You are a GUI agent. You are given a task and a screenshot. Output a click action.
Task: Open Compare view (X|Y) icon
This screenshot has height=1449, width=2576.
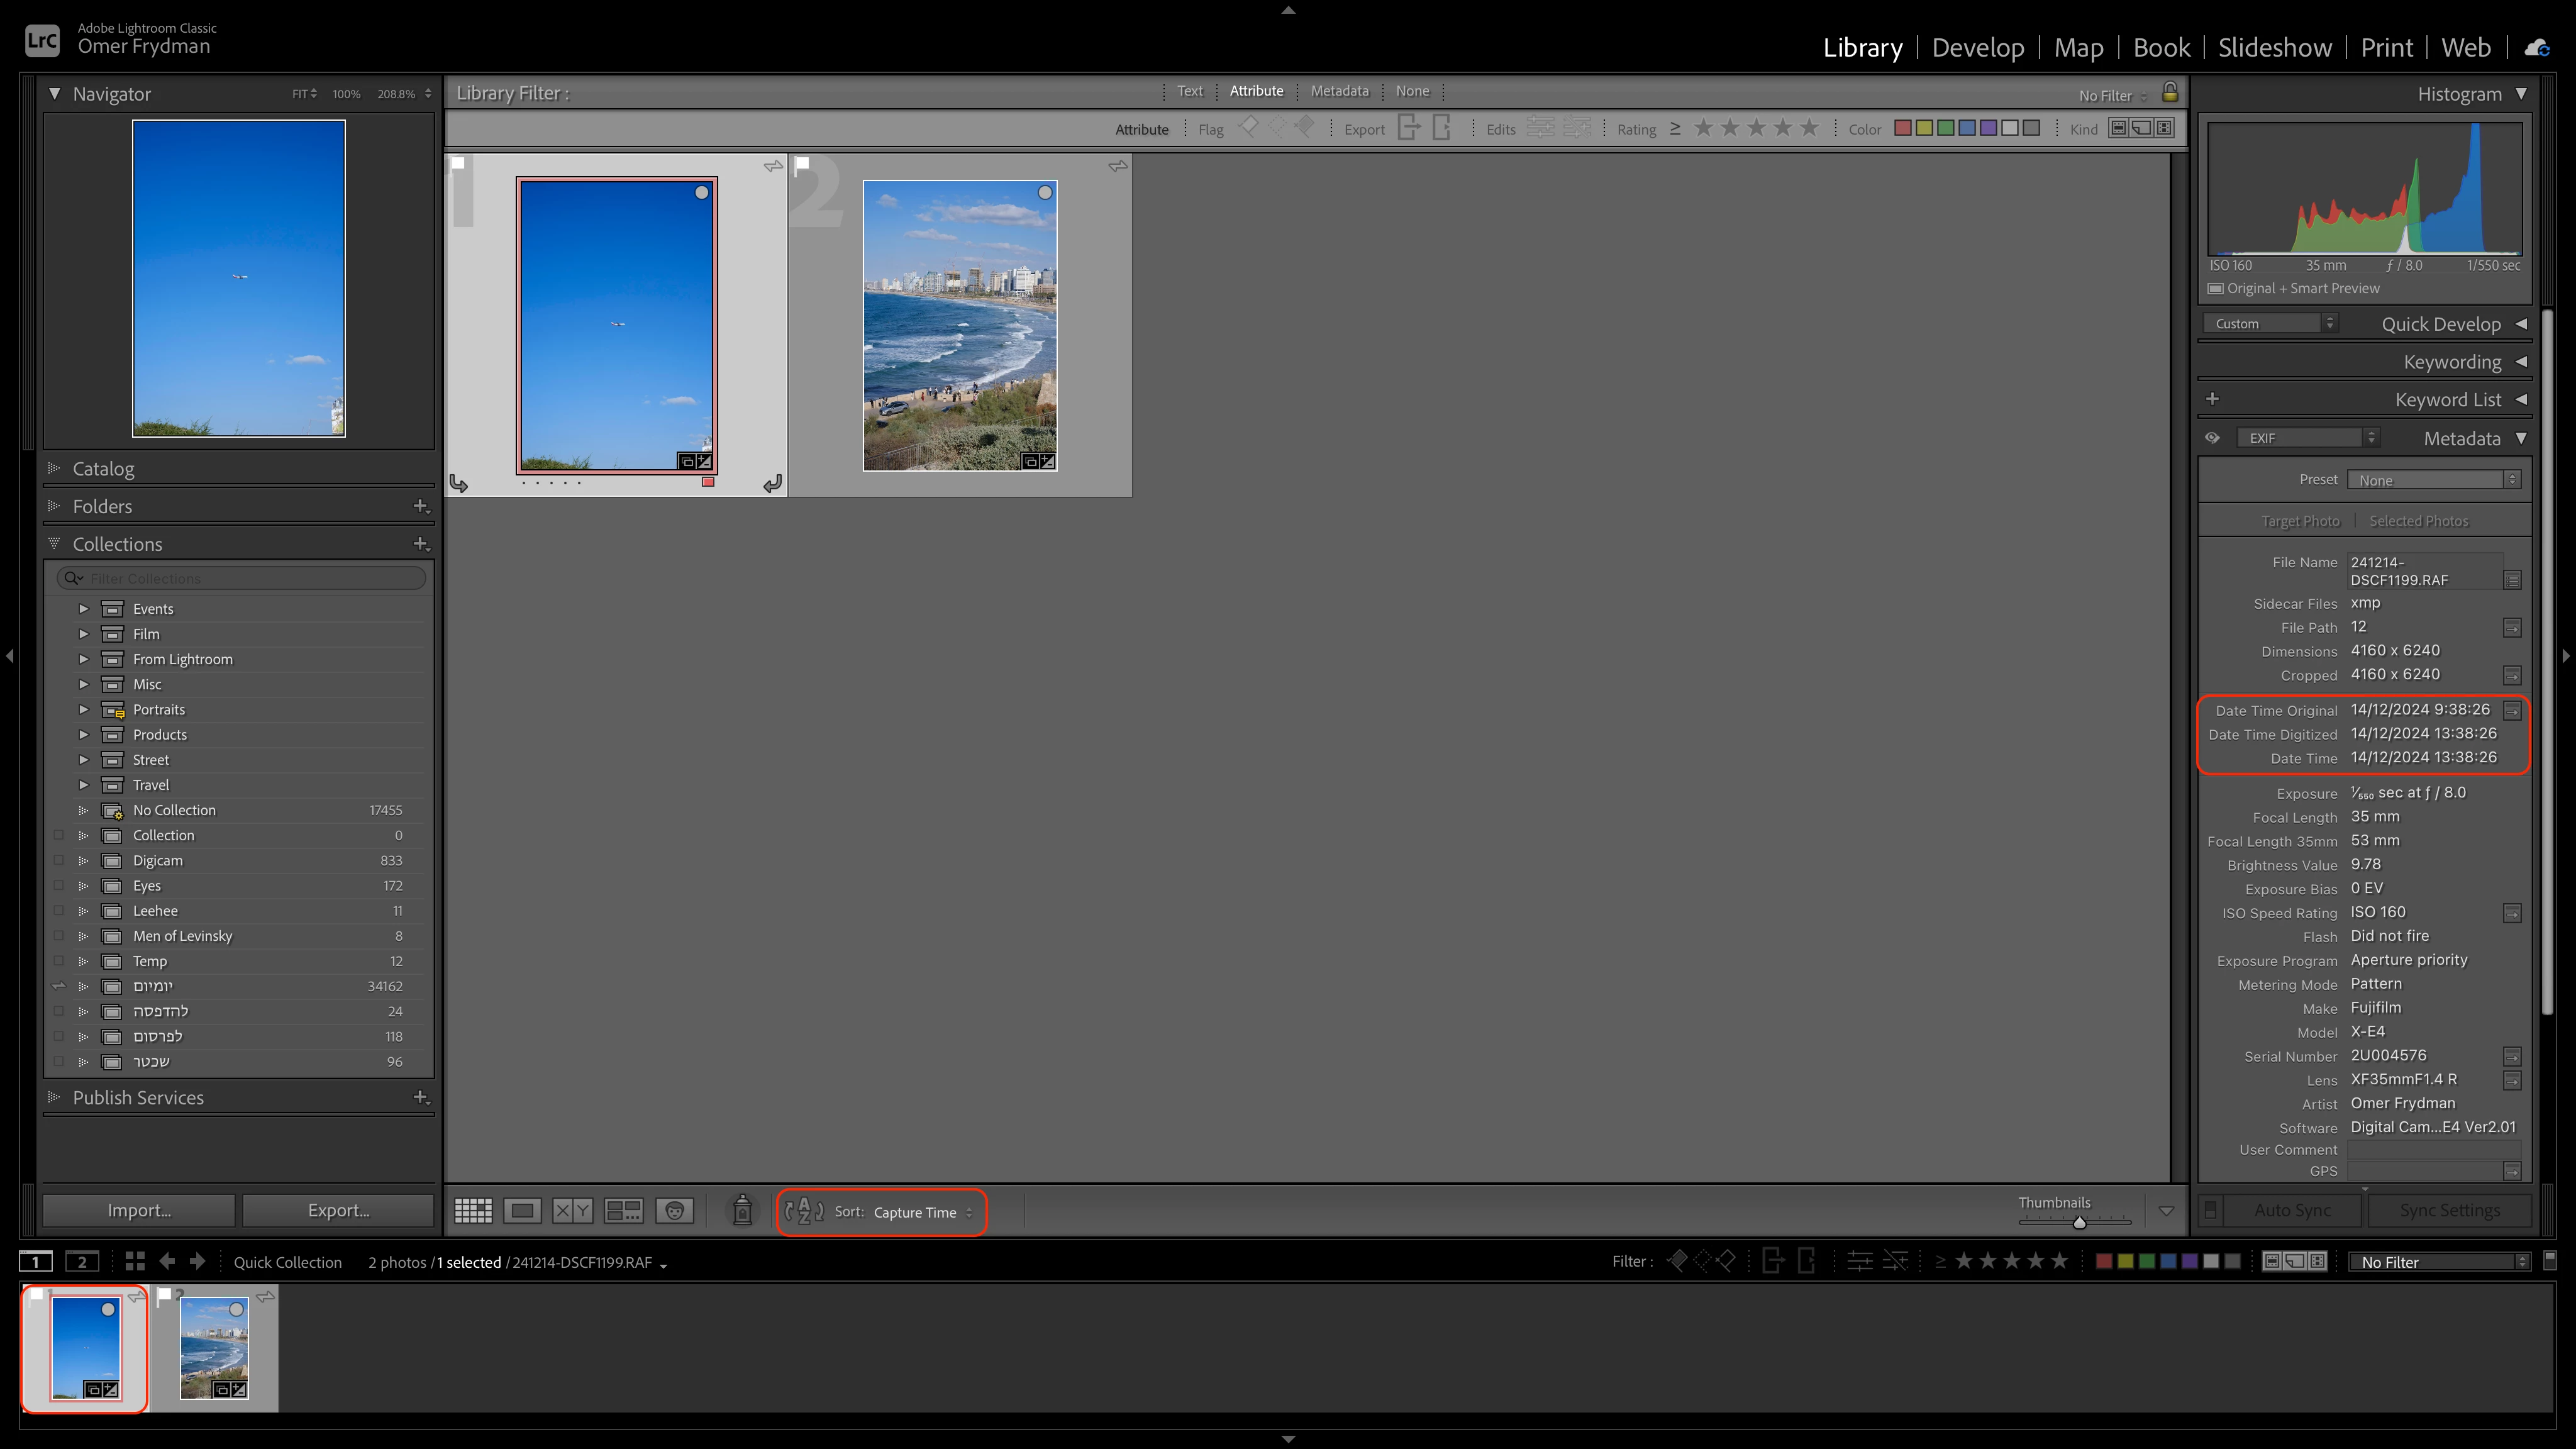572,1211
